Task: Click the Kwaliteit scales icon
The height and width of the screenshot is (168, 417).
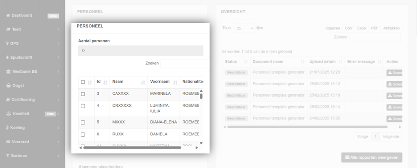Action: (8, 113)
